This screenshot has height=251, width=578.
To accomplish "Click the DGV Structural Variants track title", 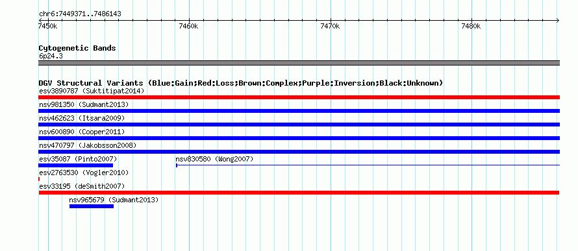I will point(240,83).
